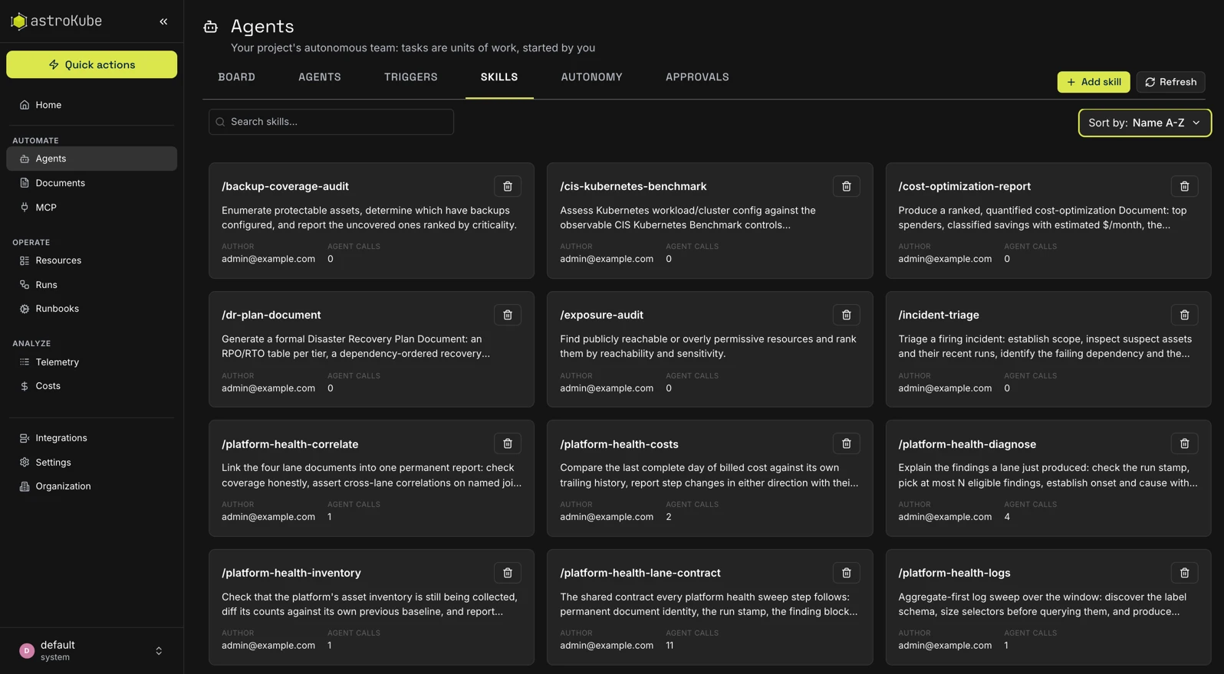The height and width of the screenshot is (674, 1224).
Task: Click the Runbooks icon in the sidebar
Action: [25, 309]
